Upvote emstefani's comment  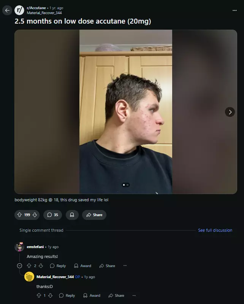click(29, 266)
